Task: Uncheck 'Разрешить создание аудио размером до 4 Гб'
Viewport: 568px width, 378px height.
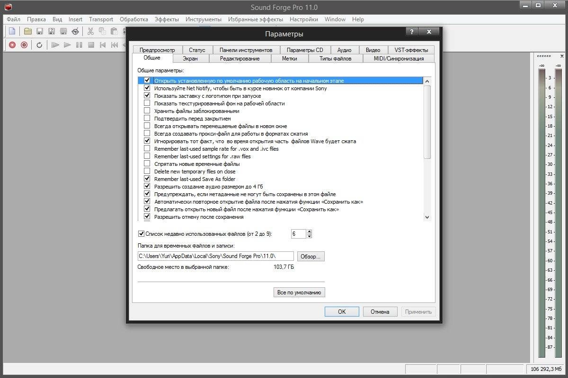Action: tap(147, 187)
